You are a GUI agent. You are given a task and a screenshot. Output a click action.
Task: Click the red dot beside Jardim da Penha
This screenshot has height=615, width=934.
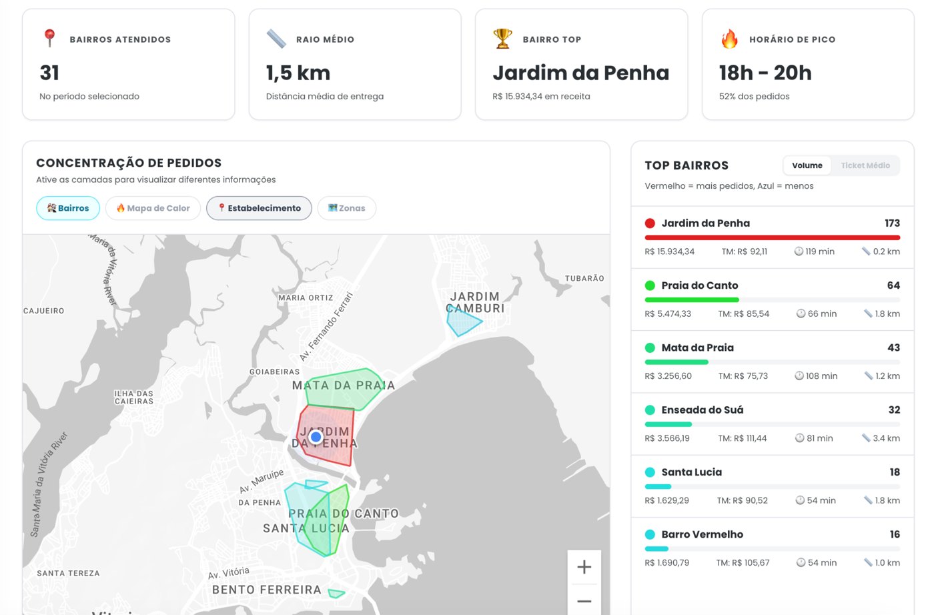650,223
